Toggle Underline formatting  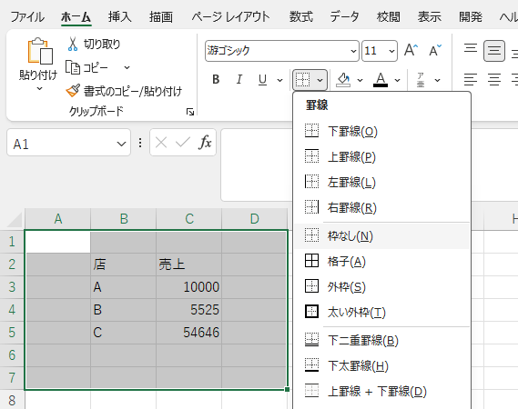pyautogui.click(x=262, y=79)
